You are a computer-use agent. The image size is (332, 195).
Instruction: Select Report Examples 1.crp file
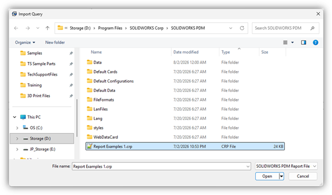[x=185, y=146]
